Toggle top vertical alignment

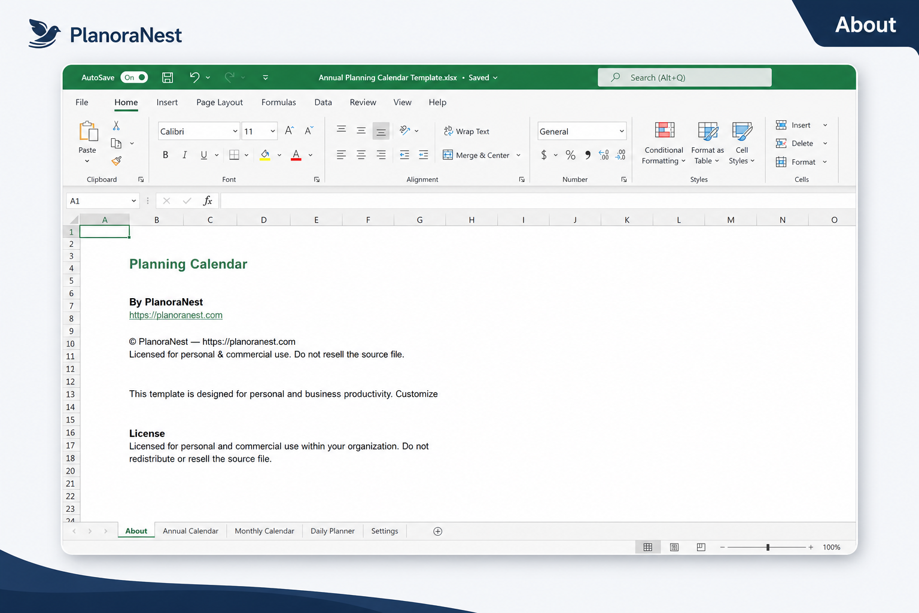click(x=342, y=129)
